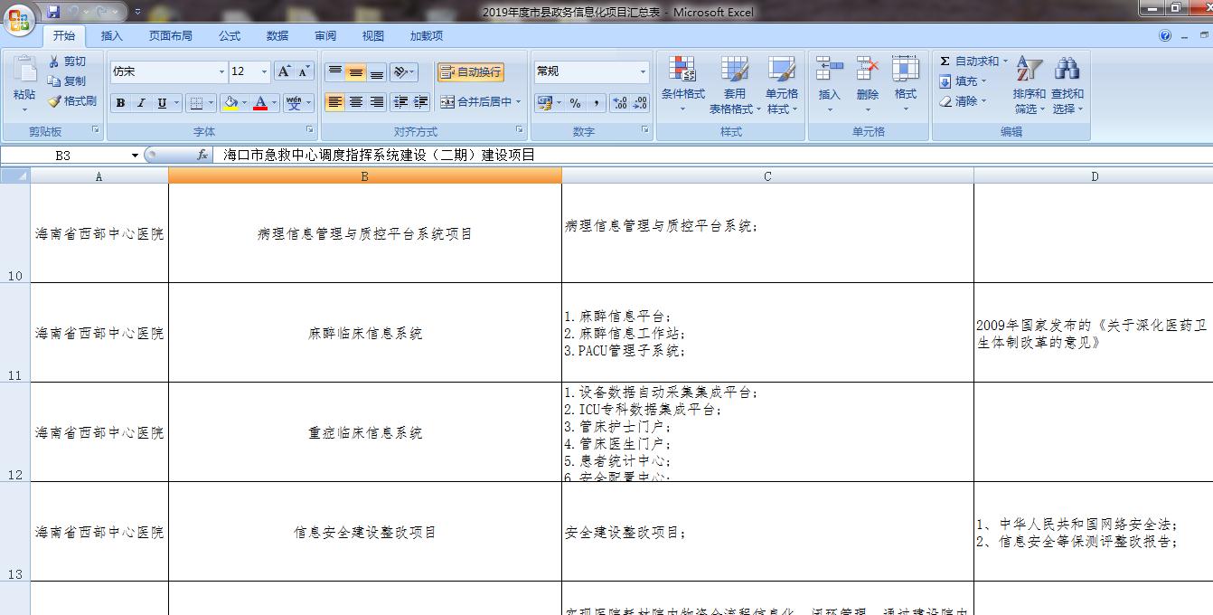Click the AutoSum (自动求和) button
This screenshot has height=615, width=1213.
pyautogui.click(x=971, y=61)
